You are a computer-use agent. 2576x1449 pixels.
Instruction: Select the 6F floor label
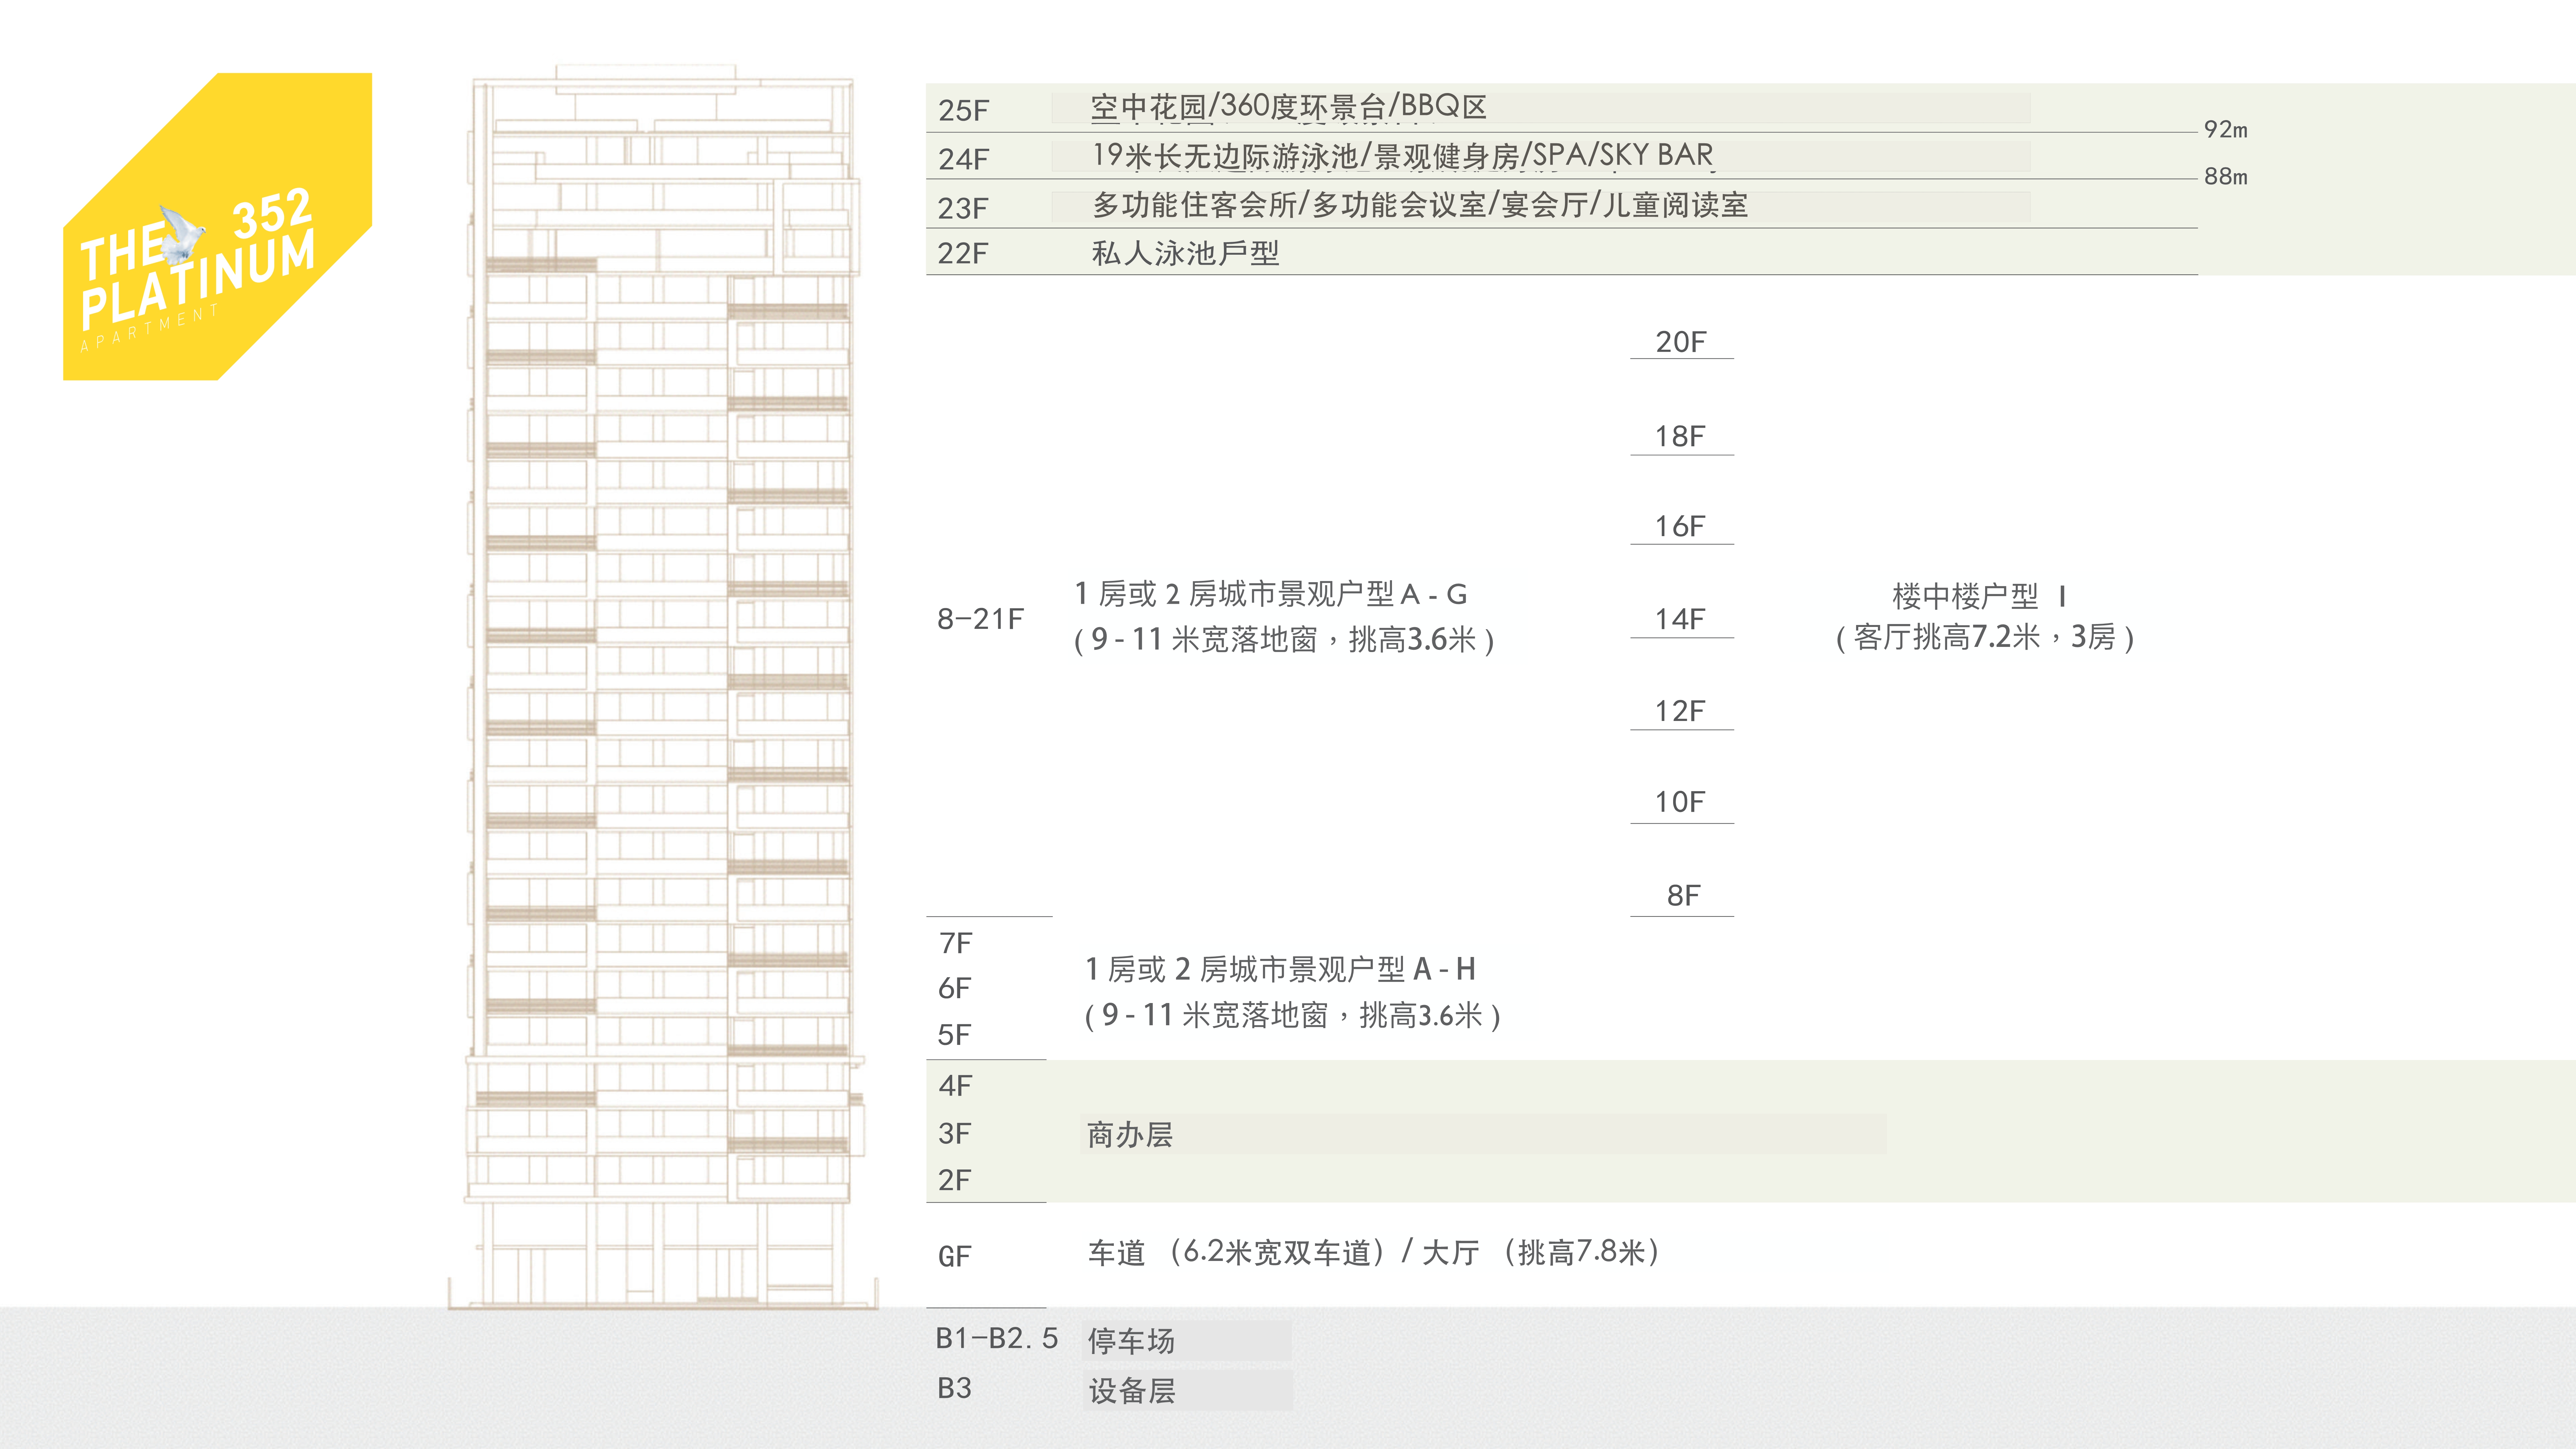click(955, 988)
